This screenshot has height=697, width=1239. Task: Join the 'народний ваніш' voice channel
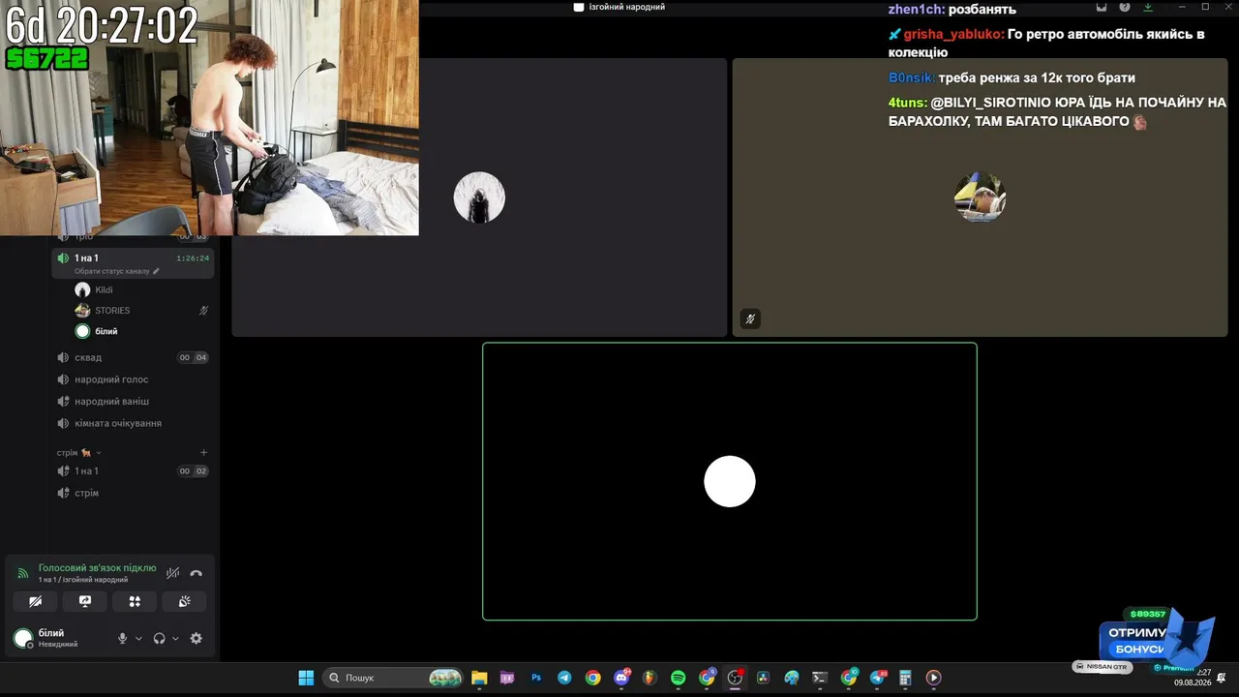pyautogui.click(x=133, y=401)
